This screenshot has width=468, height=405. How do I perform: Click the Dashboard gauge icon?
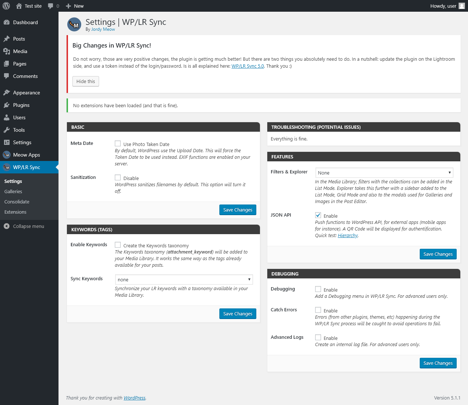pyautogui.click(x=7, y=22)
